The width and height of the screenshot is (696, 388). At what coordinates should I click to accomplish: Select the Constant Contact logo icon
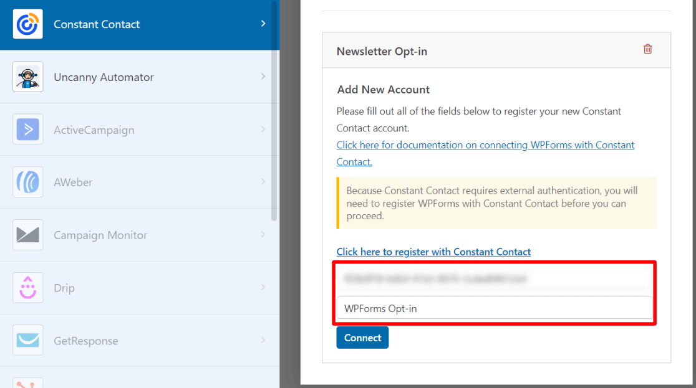tap(26, 24)
